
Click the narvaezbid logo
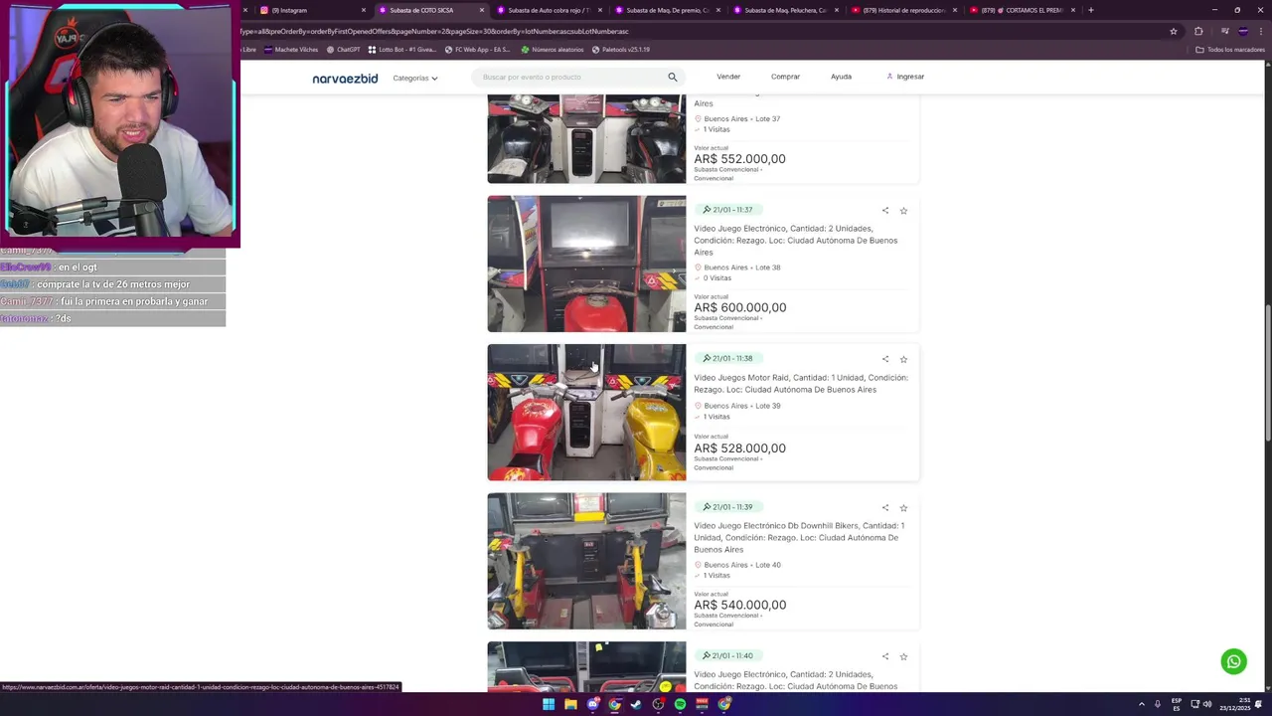[345, 78]
